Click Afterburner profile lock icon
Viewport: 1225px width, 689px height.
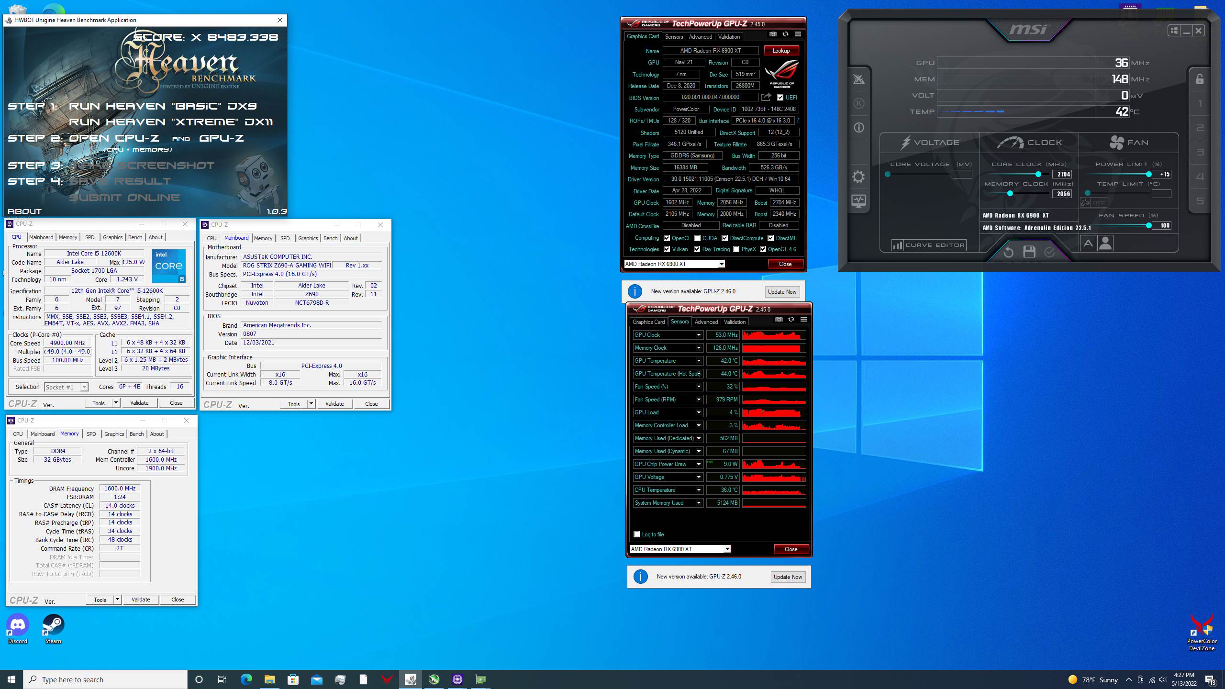pos(1200,79)
